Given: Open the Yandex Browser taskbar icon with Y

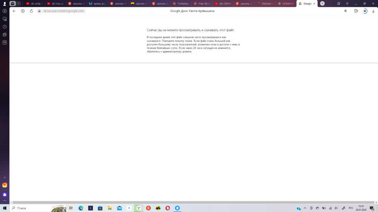Looking at the screenshot, I should click(139, 208).
